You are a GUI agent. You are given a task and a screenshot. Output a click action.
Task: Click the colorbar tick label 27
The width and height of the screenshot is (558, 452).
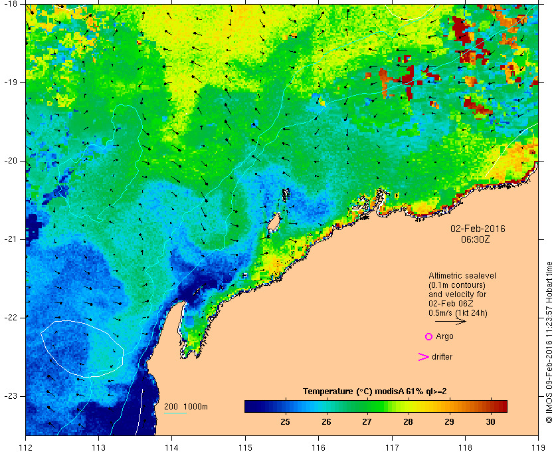367,422
